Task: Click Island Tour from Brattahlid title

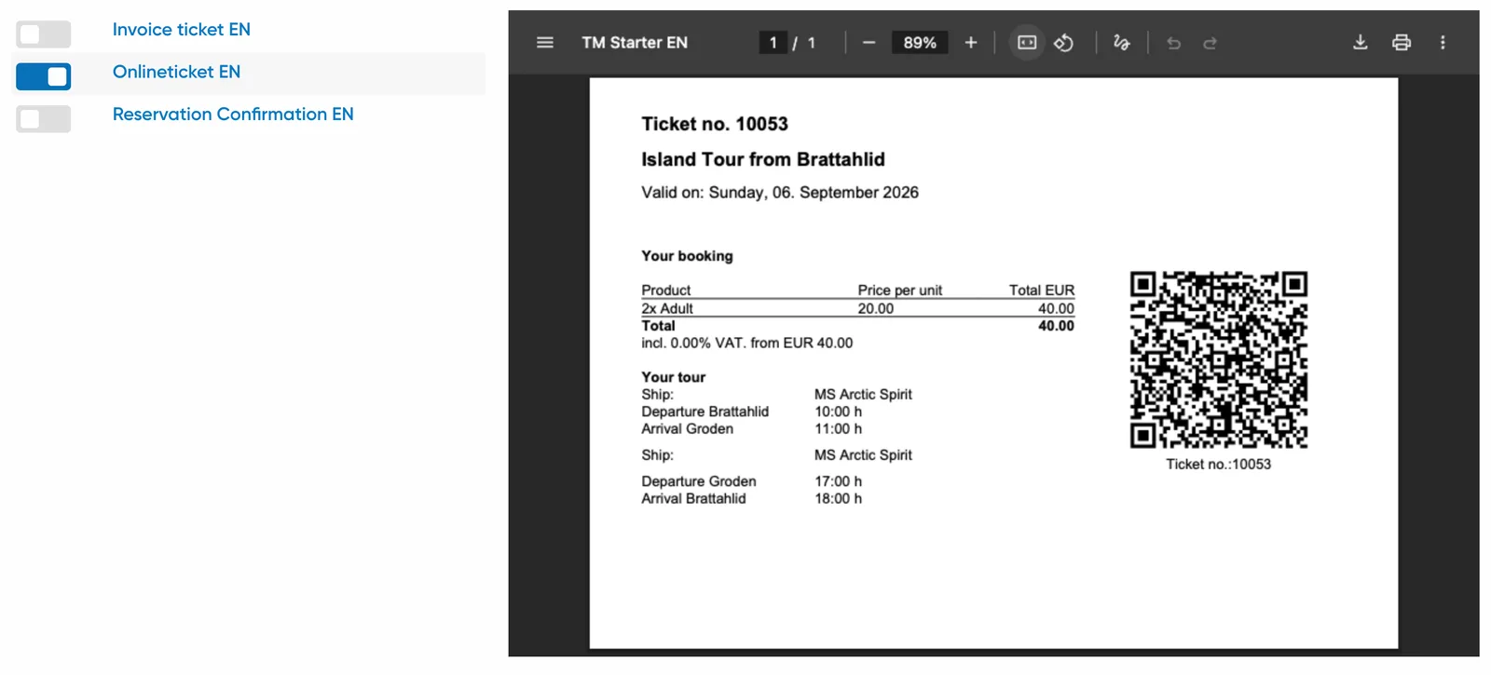Action: 763,159
